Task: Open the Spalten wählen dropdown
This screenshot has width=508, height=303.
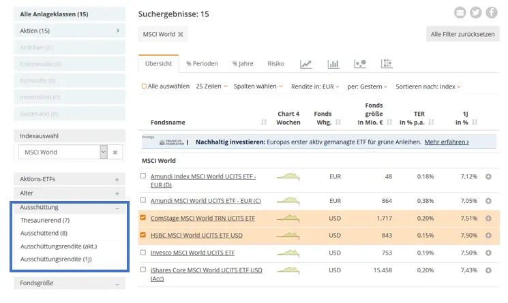Action: pos(258,86)
